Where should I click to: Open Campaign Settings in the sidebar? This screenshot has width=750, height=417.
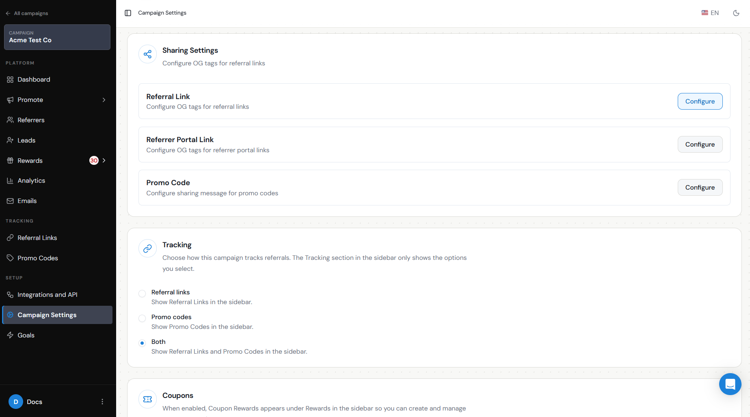(x=57, y=315)
